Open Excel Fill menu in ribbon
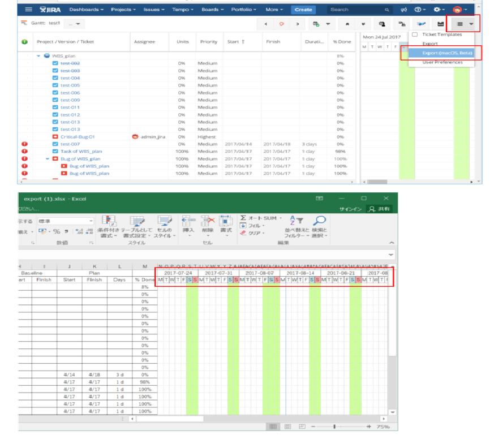Image resolution: width=498 pixels, height=439 pixels. click(x=252, y=226)
